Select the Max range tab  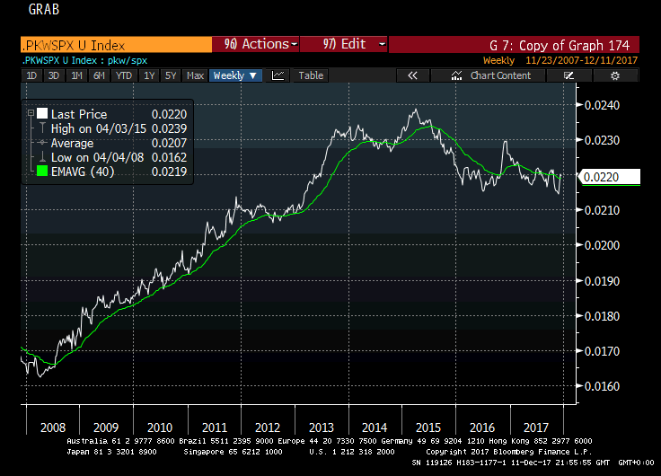(x=195, y=75)
